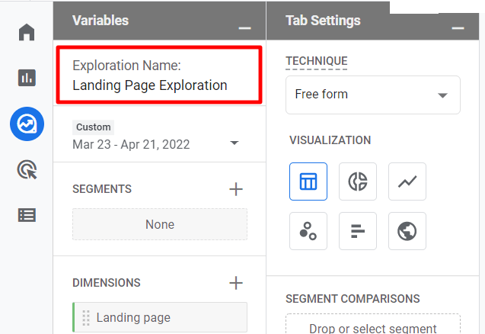Open the Technique dropdown showing Free form

[x=373, y=95]
